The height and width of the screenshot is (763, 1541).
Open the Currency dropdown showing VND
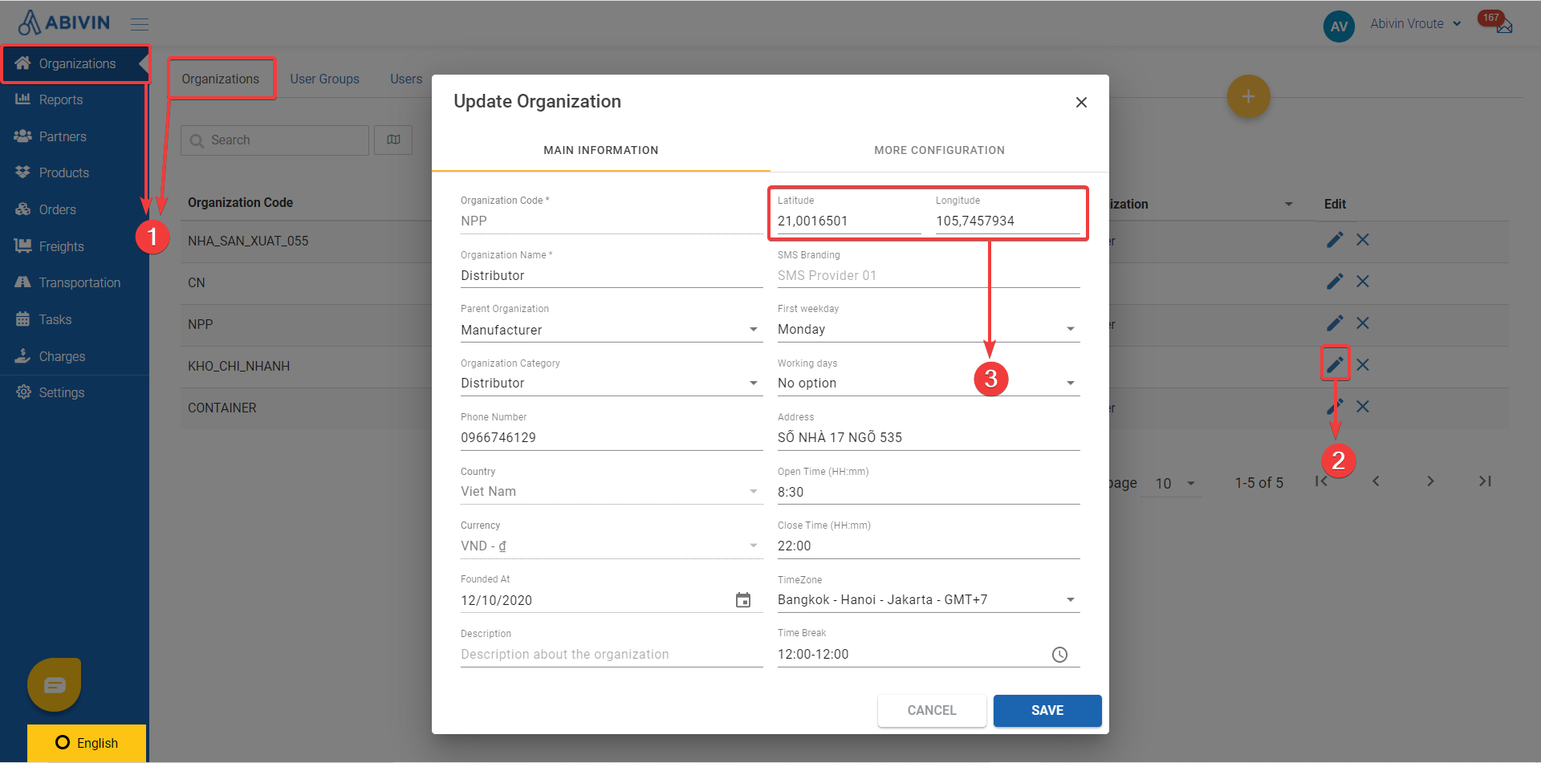[x=612, y=546]
